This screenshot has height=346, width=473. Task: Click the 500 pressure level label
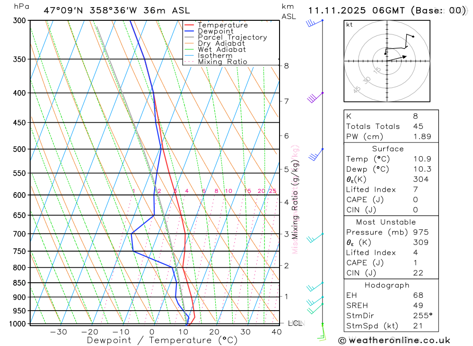point(19,149)
